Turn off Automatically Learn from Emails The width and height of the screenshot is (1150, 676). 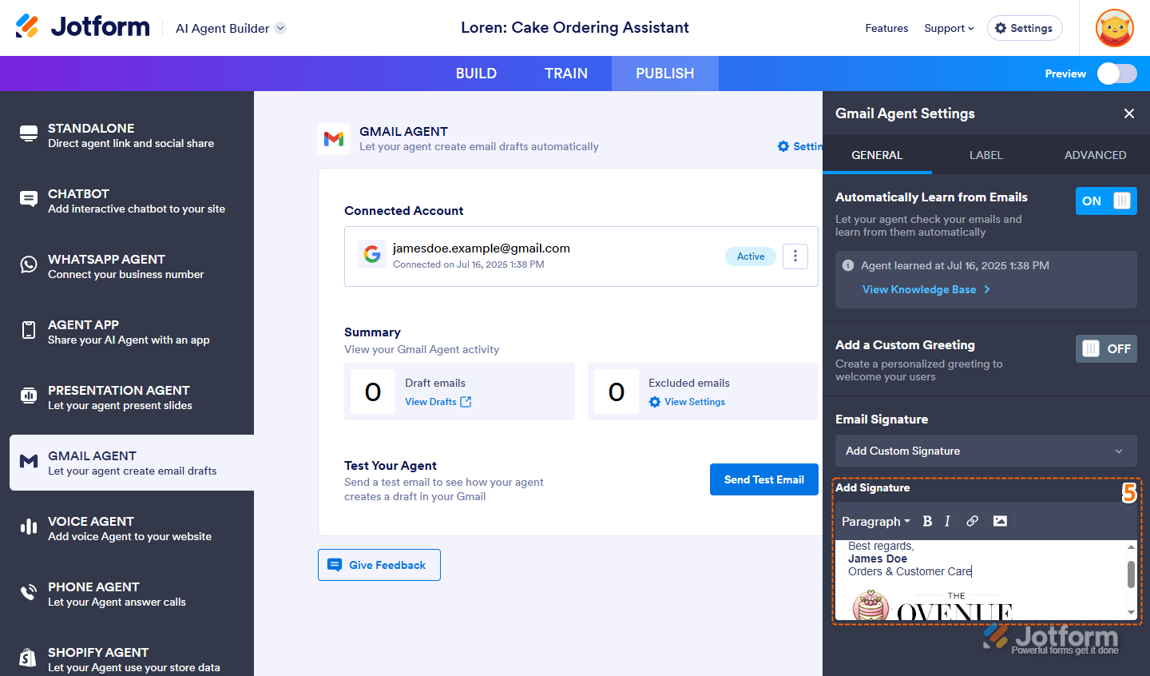click(x=1106, y=201)
